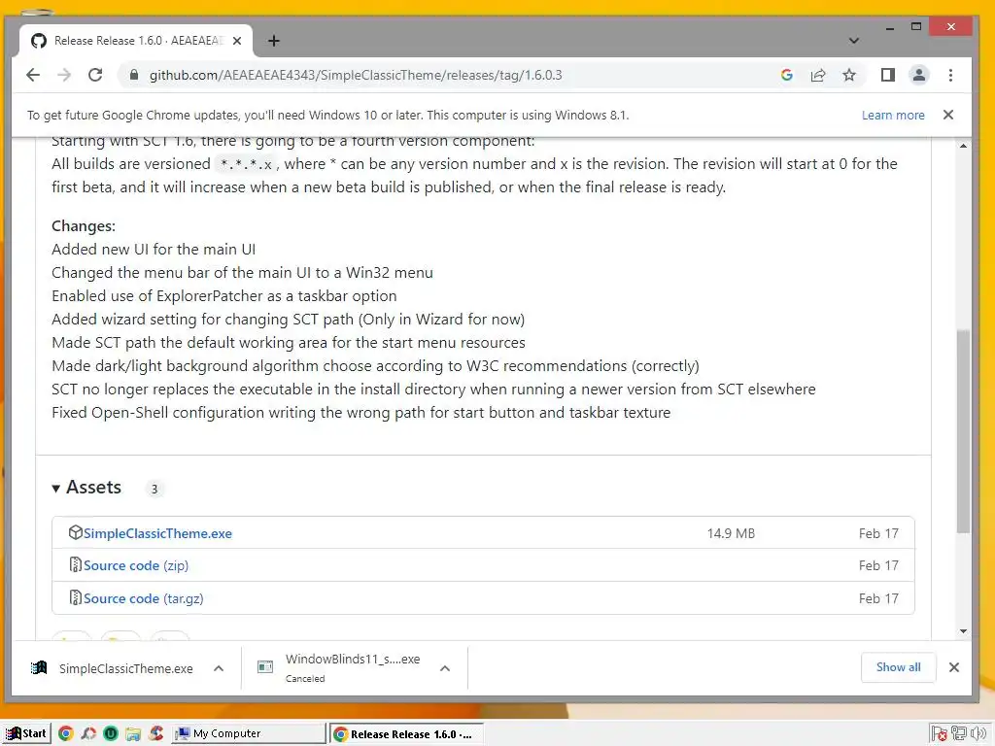
Task: Launch CCleaner icon in quick launch
Action: click(x=156, y=733)
